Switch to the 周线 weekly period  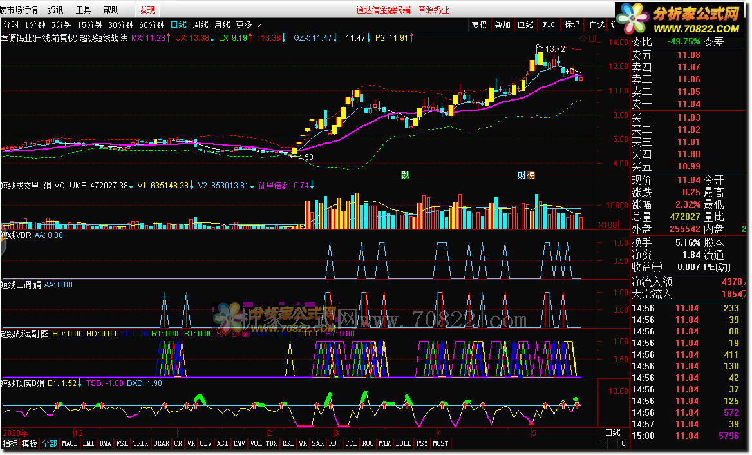point(200,24)
